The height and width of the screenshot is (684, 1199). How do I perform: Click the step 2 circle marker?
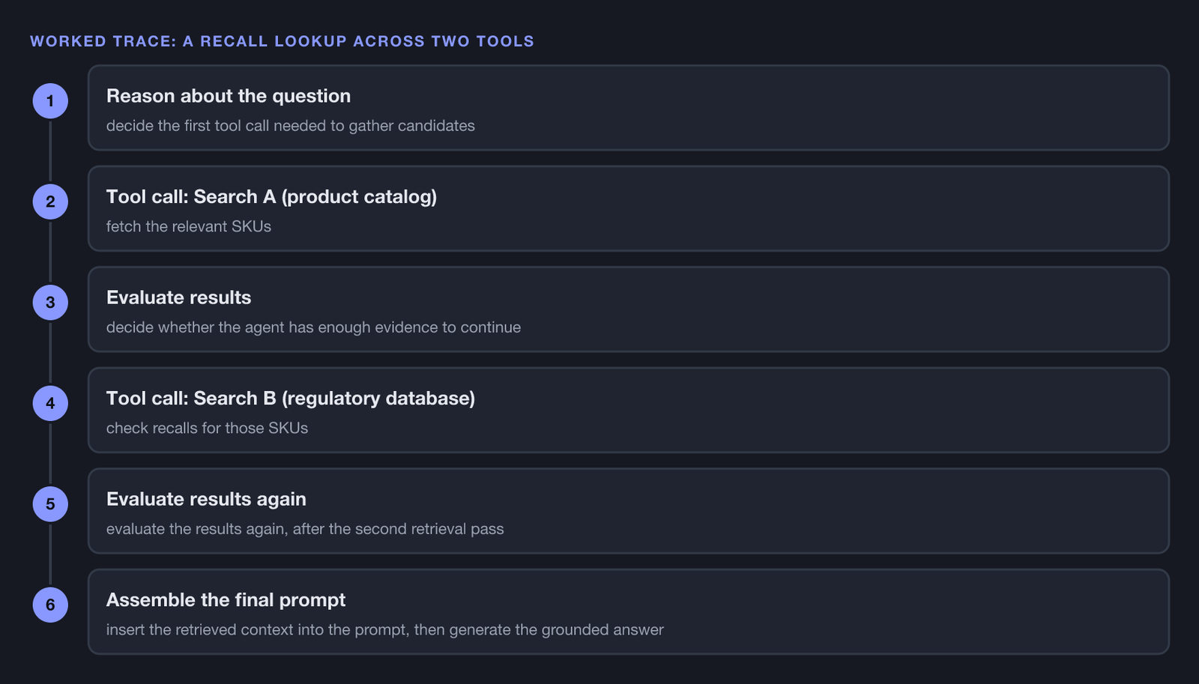pyautogui.click(x=50, y=202)
